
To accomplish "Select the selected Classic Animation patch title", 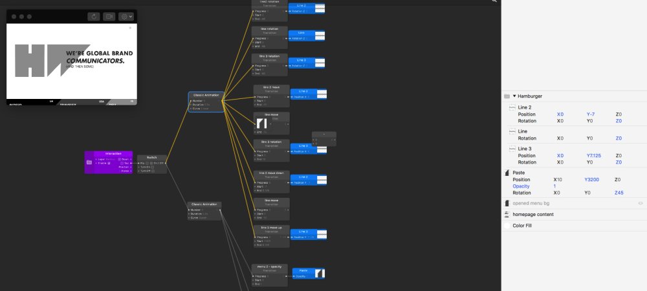I will 206,95.
